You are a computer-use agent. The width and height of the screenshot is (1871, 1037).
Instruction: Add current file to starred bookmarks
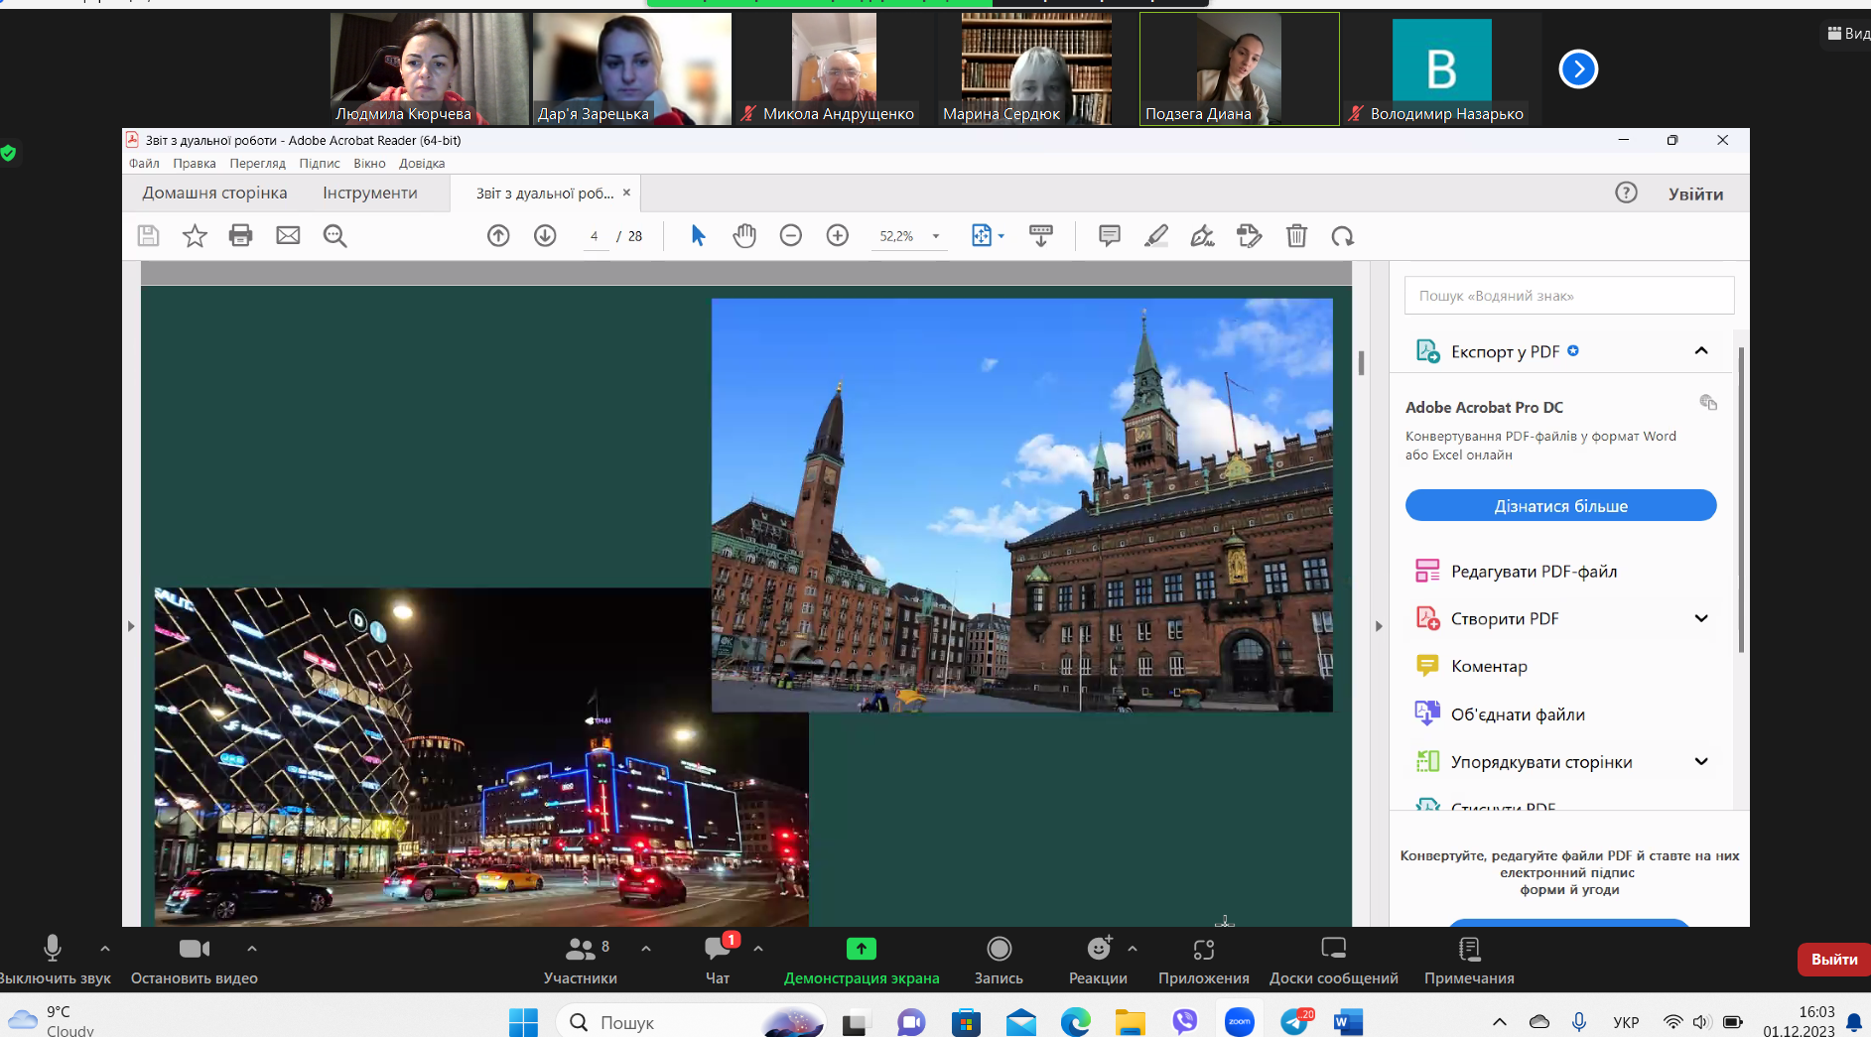pyautogui.click(x=195, y=235)
